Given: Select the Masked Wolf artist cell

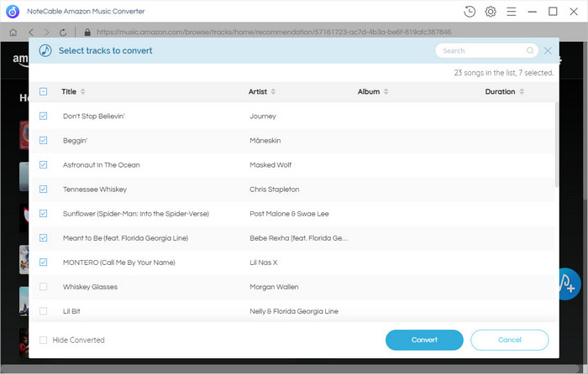Looking at the screenshot, I should [270, 164].
